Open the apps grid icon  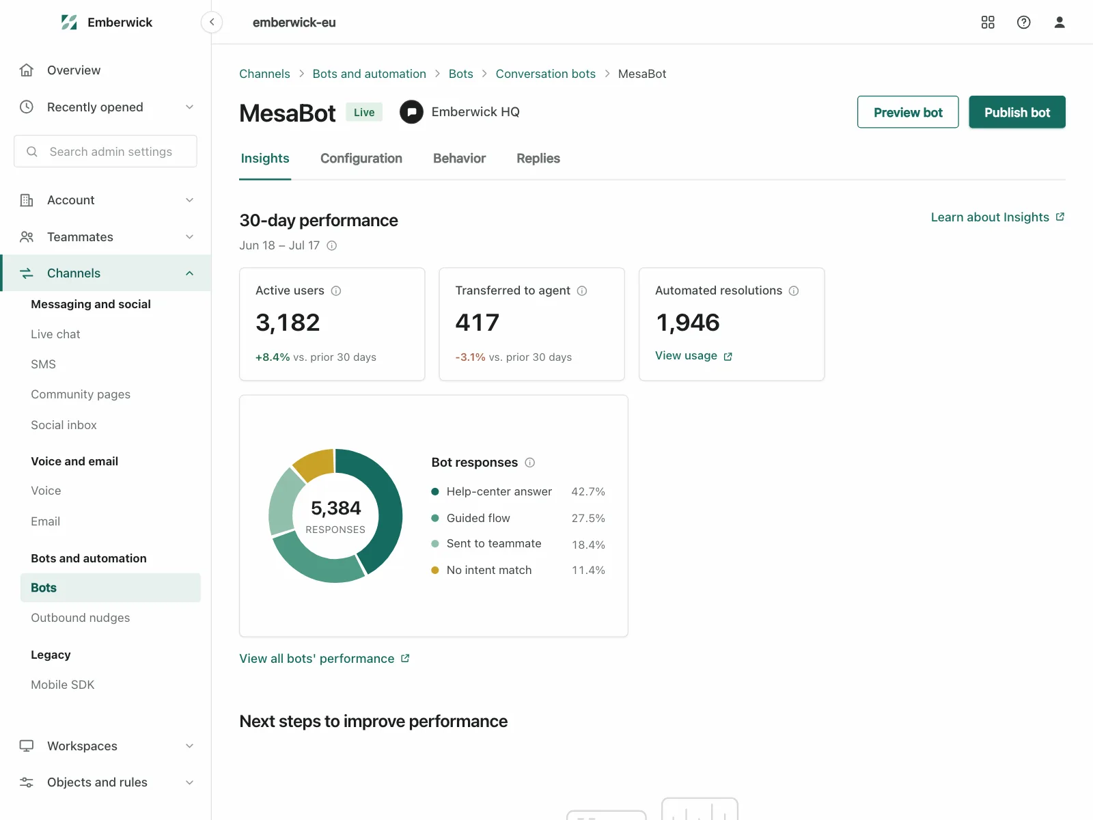[x=988, y=23]
